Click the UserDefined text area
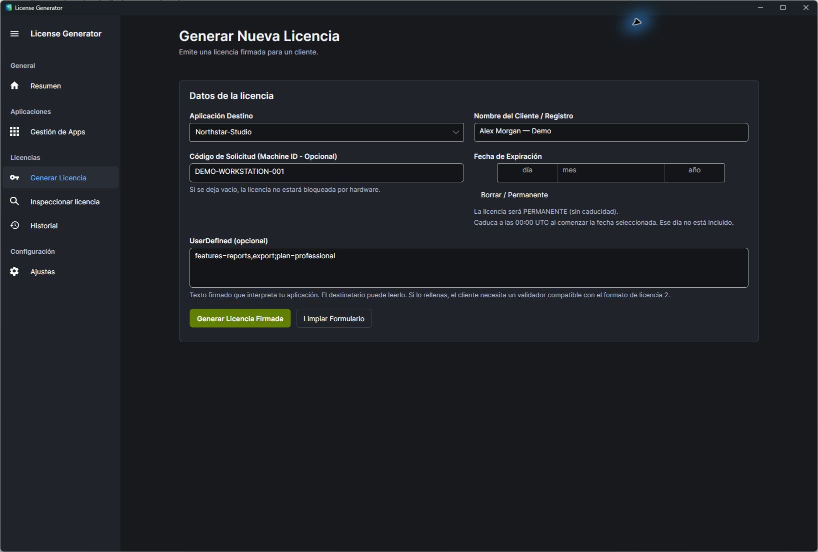 [x=469, y=268]
